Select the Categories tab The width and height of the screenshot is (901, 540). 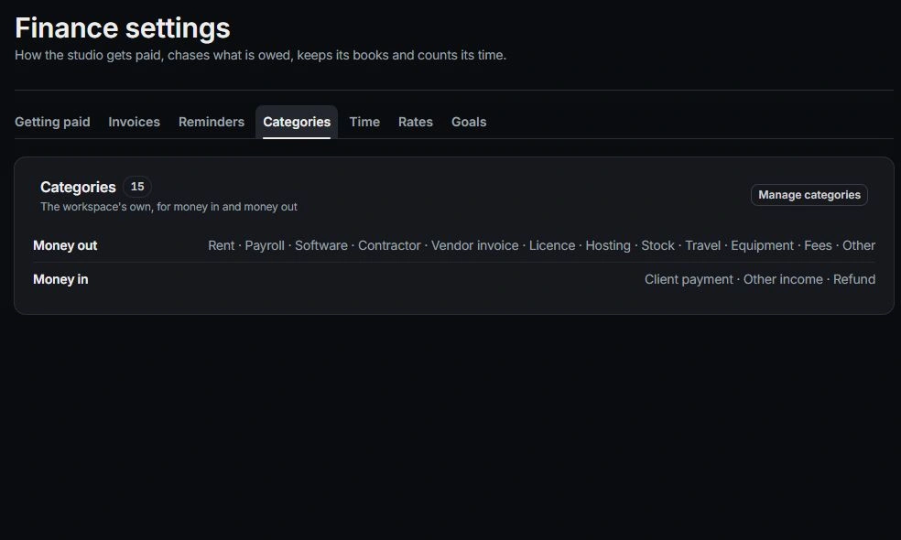tap(297, 122)
